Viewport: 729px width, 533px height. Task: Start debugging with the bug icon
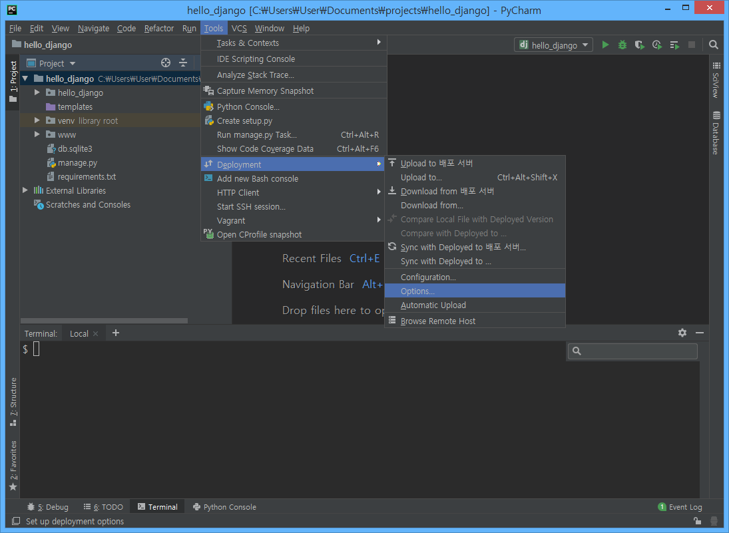click(622, 45)
